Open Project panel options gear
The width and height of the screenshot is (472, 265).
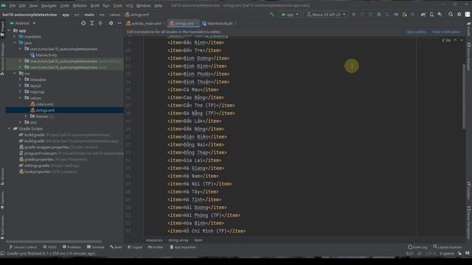(111, 23)
